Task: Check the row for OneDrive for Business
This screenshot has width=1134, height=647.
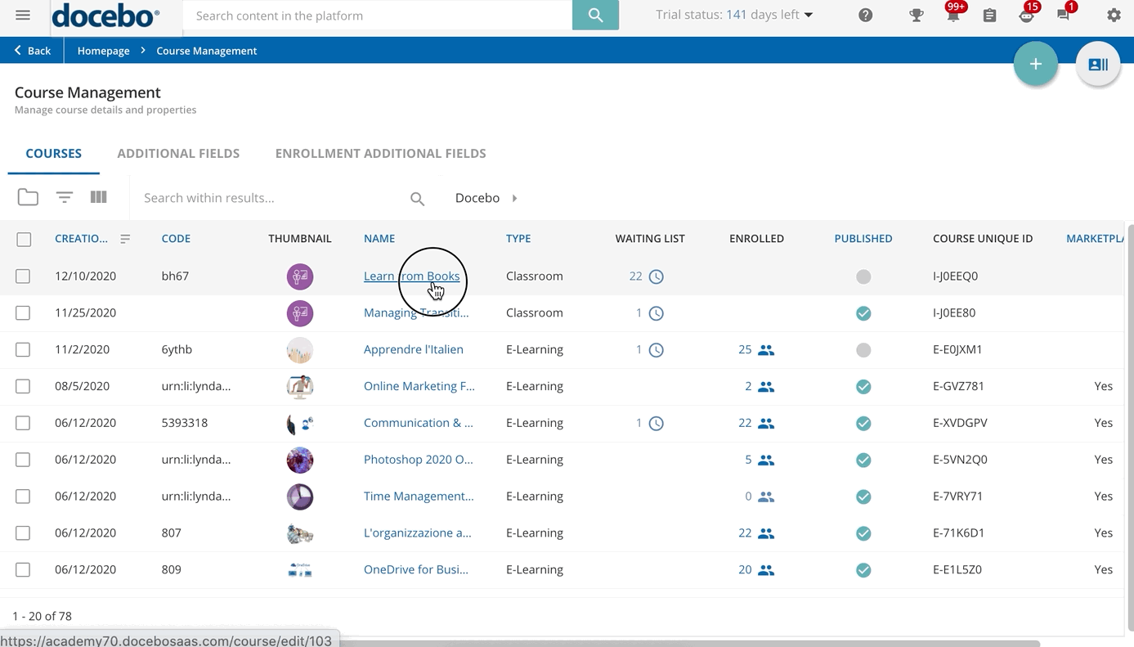Action: click(x=23, y=570)
